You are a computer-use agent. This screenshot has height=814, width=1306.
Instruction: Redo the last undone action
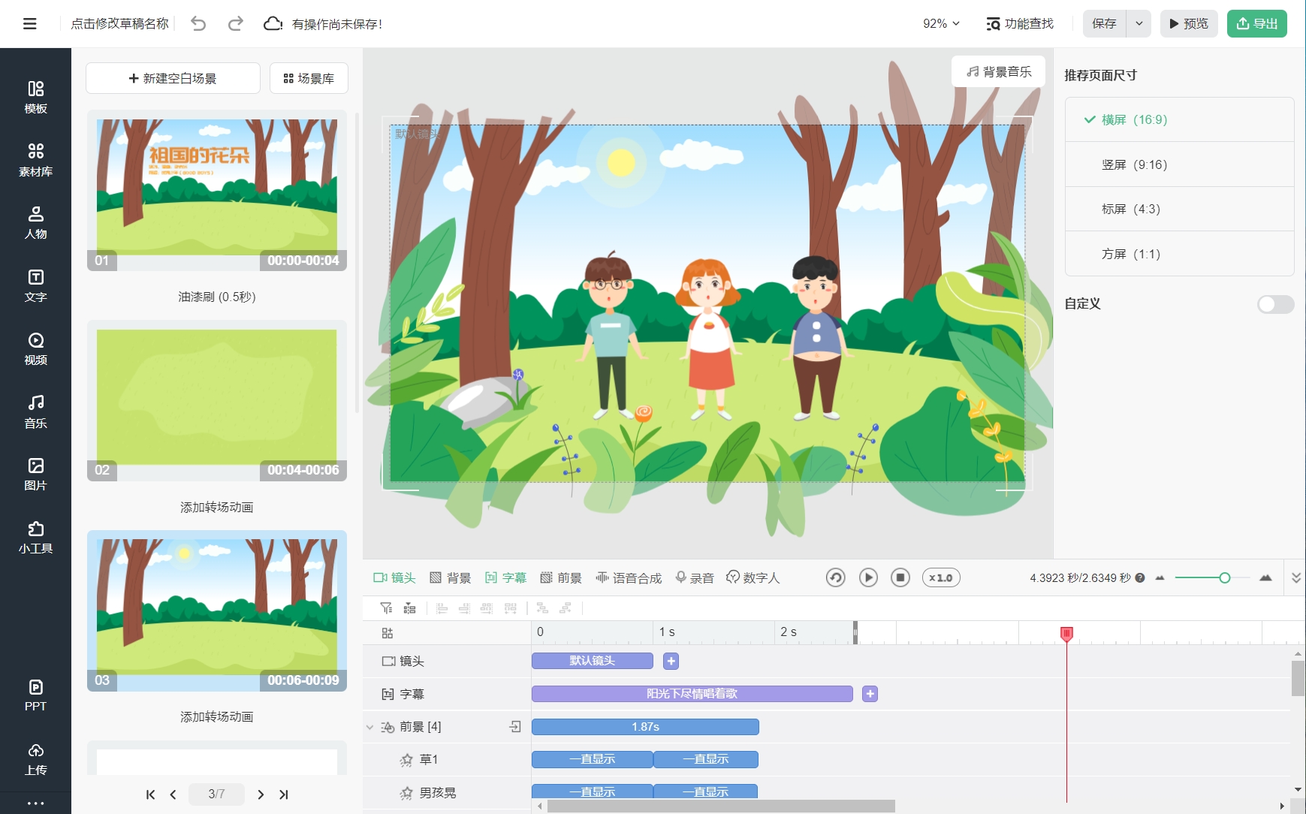point(235,24)
